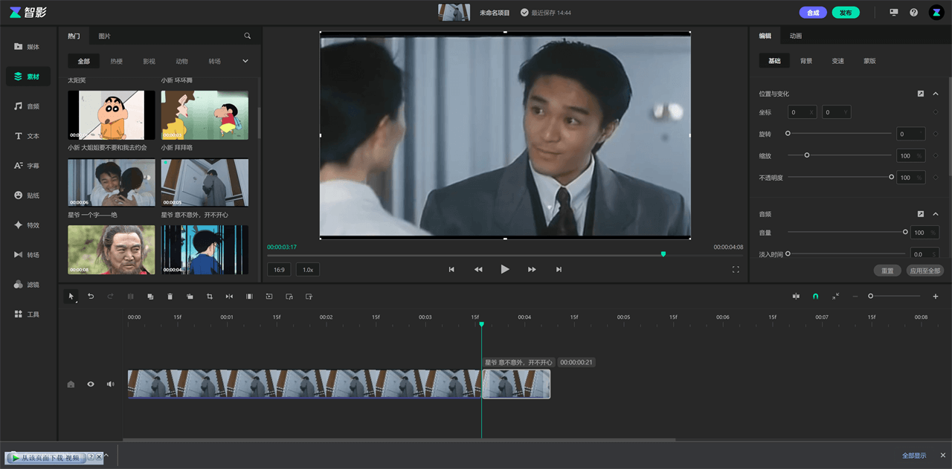The height and width of the screenshot is (469, 952).
Task: Search materials with the magnifier icon
Action: tap(248, 36)
